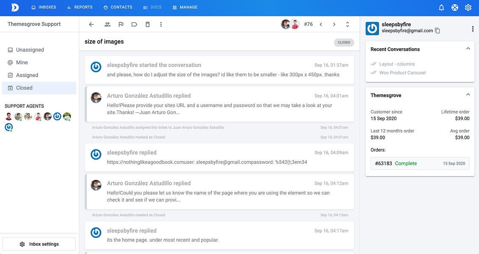479x254 pixels.
Task: Collapse the Themesgrove customer details section
Action: [x=468, y=94]
